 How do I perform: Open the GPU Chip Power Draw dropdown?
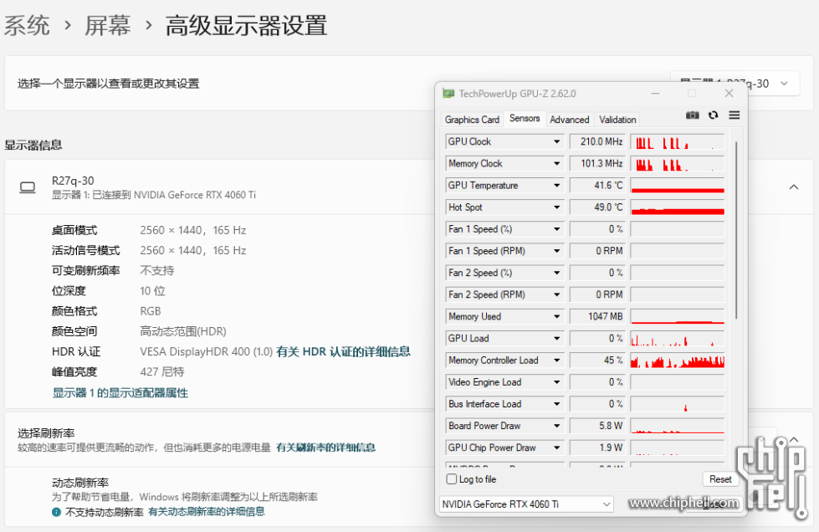pyautogui.click(x=557, y=448)
